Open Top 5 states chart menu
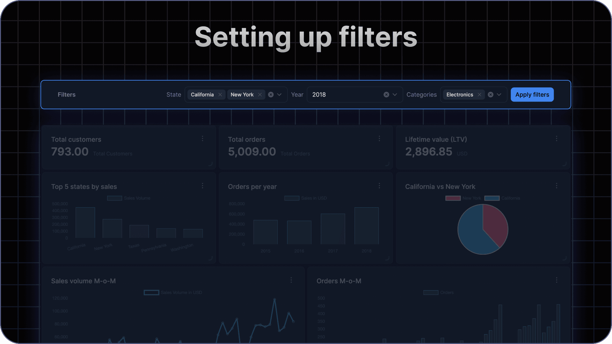 (202, 186)
